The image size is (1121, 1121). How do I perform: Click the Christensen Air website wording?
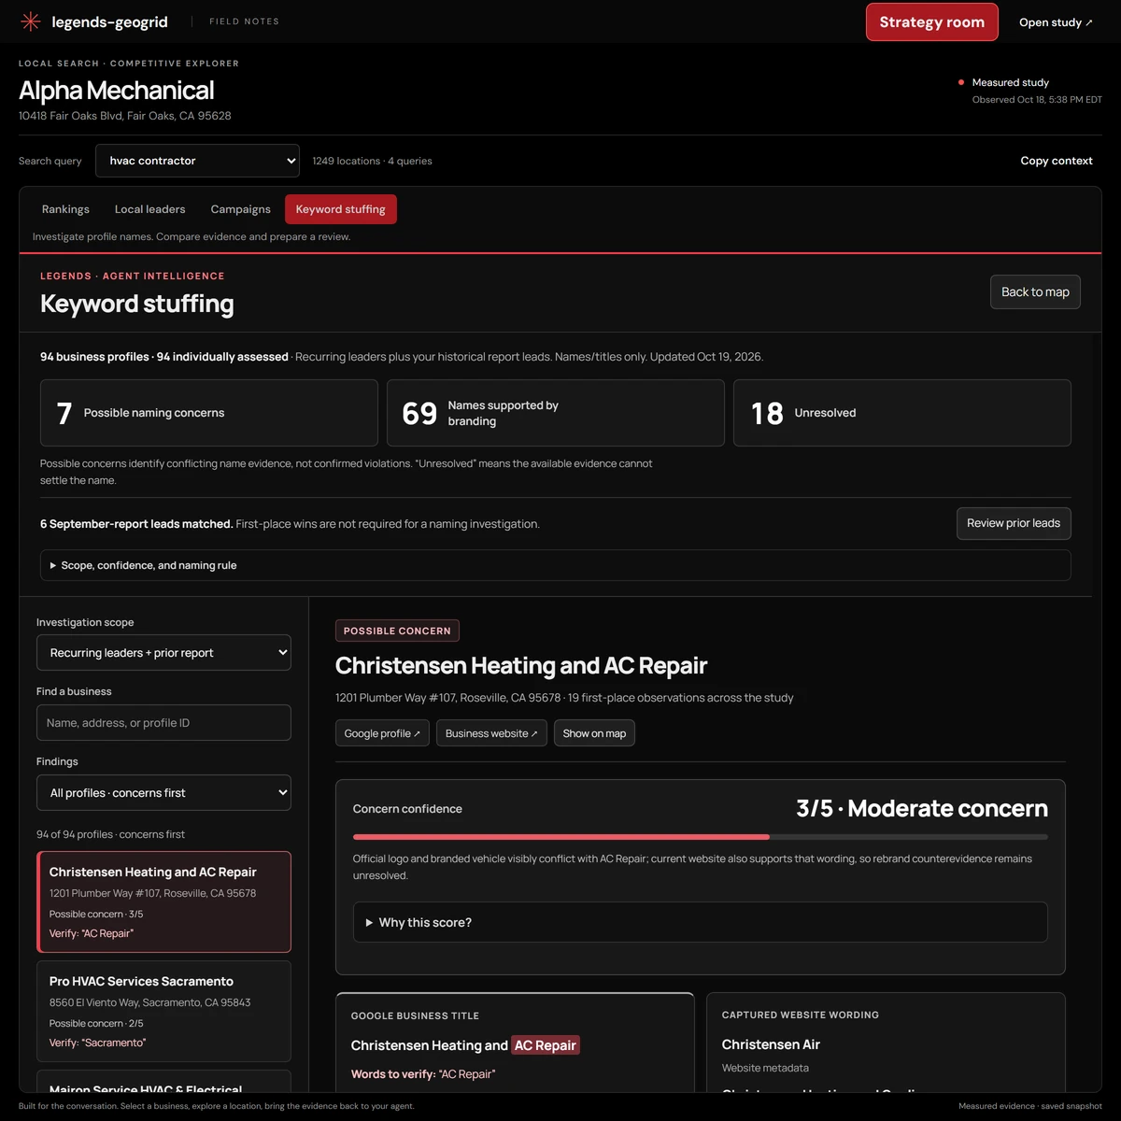click(x=771, y=1044)
